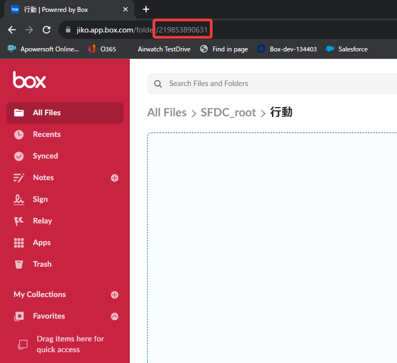Create a new note with plus icon
Viewport: 397px width, 363px height.
coord(115,178)
